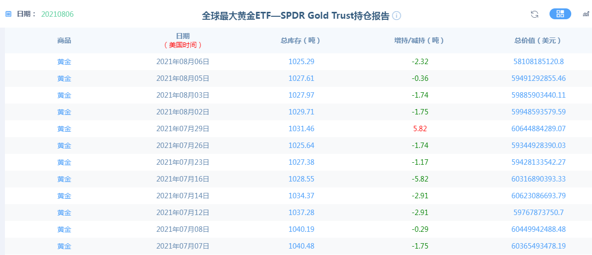
Task: Open the date picker showing 20210806
Action: pos(57,14)
